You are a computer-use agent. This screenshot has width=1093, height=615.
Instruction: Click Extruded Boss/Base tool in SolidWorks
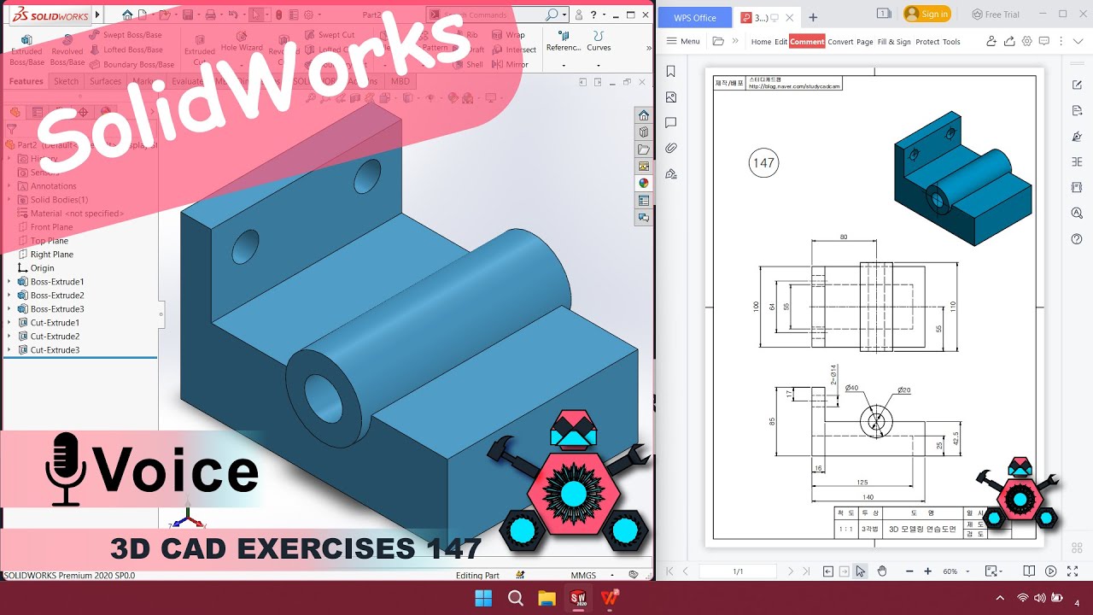click(x=26, y=50)
